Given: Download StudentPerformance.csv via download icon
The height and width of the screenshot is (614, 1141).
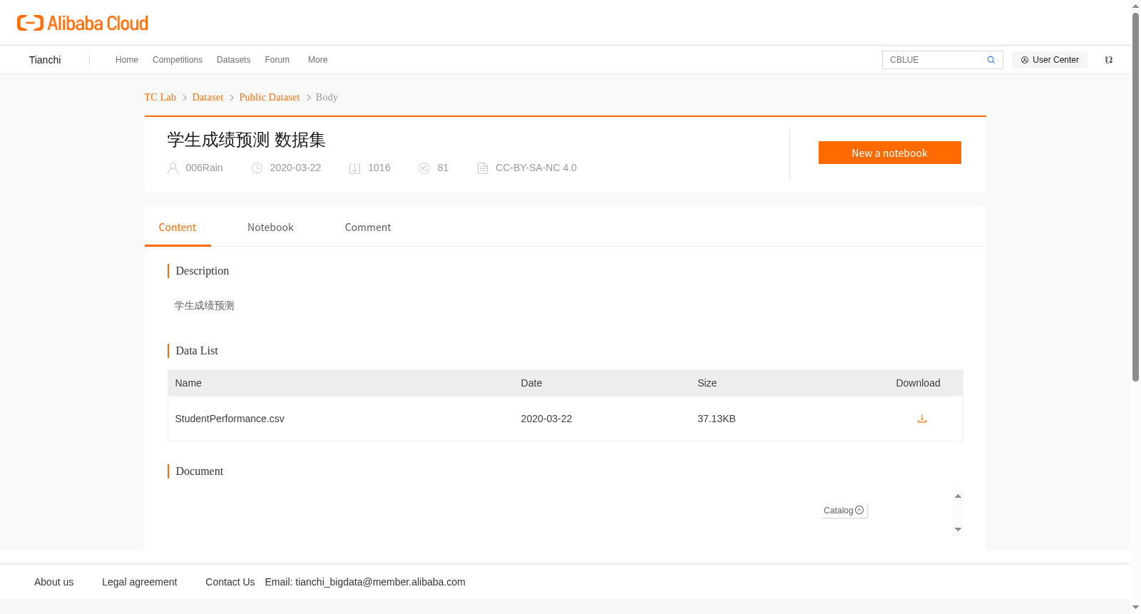Looking at the screenshot, I should coord(921,419).
